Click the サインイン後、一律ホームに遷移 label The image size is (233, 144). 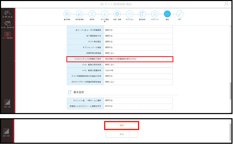click(87, 101)
